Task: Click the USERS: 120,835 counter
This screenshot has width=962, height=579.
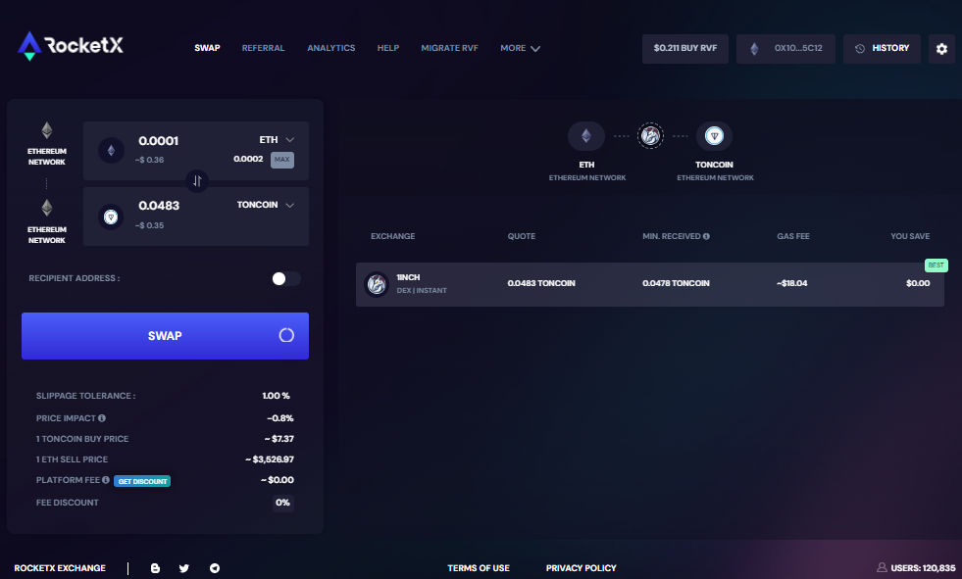Action: 923,568
